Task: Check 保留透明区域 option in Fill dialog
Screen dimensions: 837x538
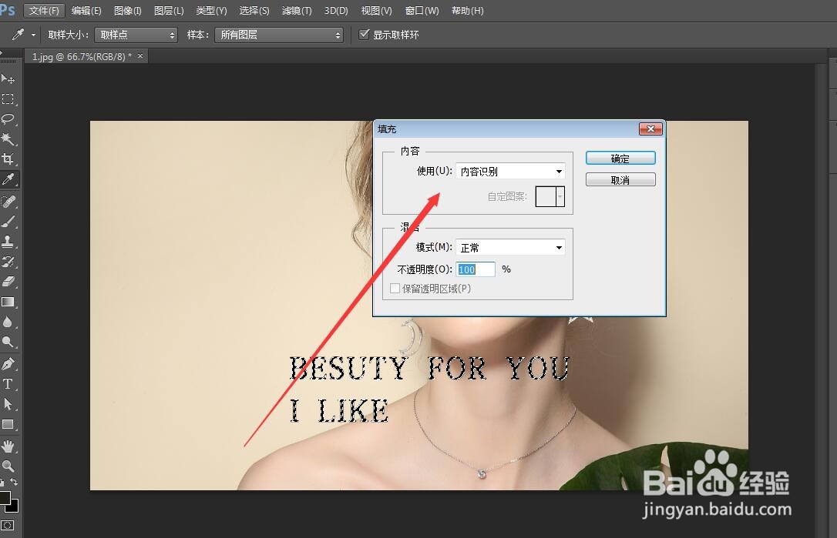Action: pos(395,289)
